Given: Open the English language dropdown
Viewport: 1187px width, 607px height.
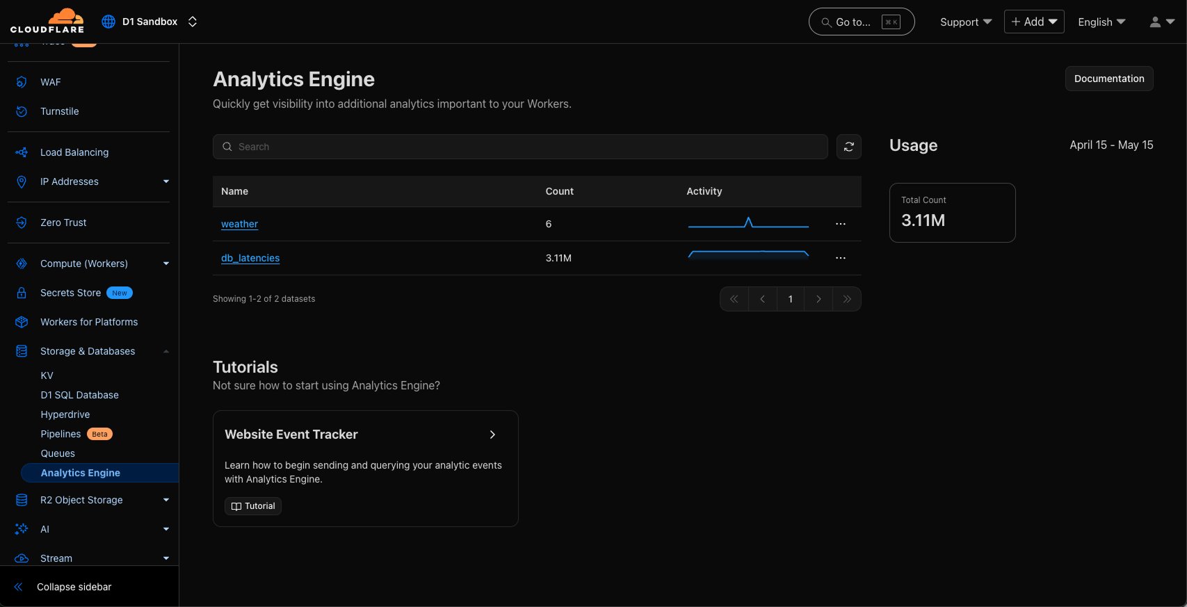Looking at the screenshot, I should click(1101, 22).
